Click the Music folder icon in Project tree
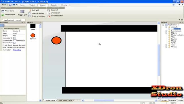184x104 pixels. point(169,41)
